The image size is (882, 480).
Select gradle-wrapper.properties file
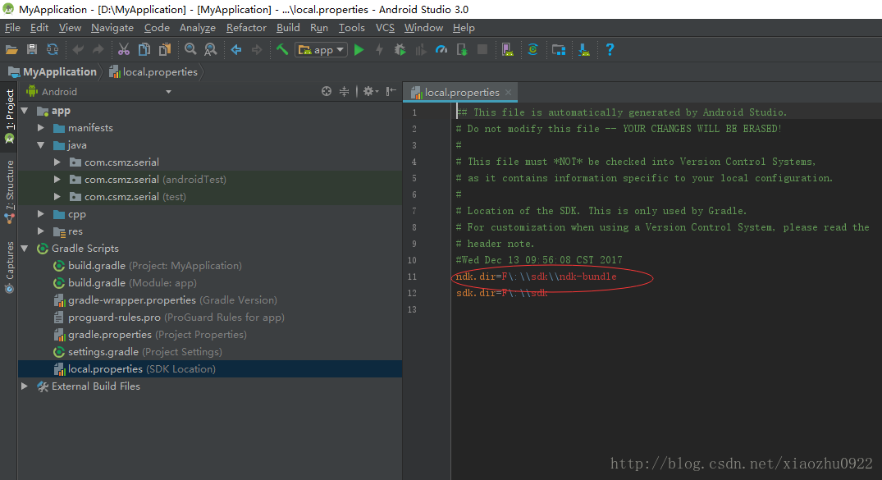point(165,300)
